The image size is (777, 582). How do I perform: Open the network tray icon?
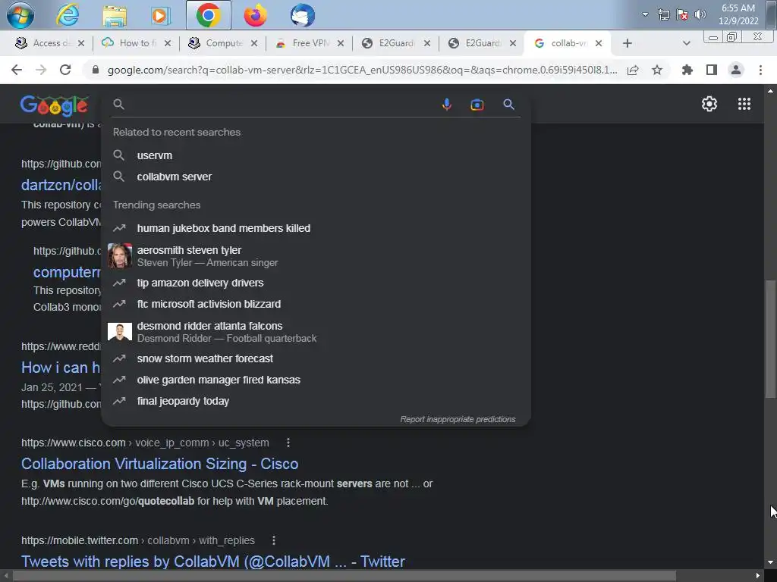[x=664, y=14]
